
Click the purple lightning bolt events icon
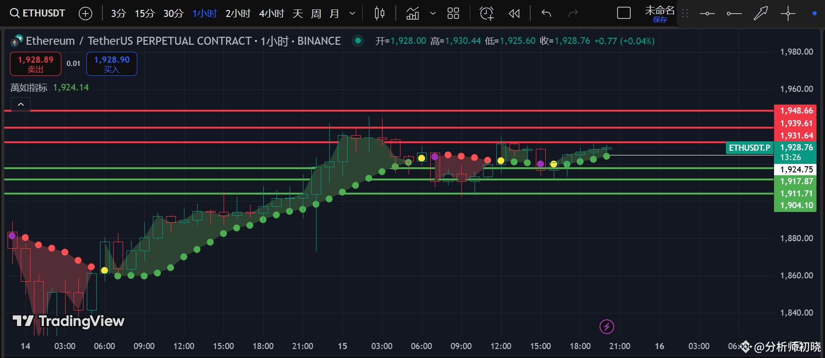click(x=607, y=326)
